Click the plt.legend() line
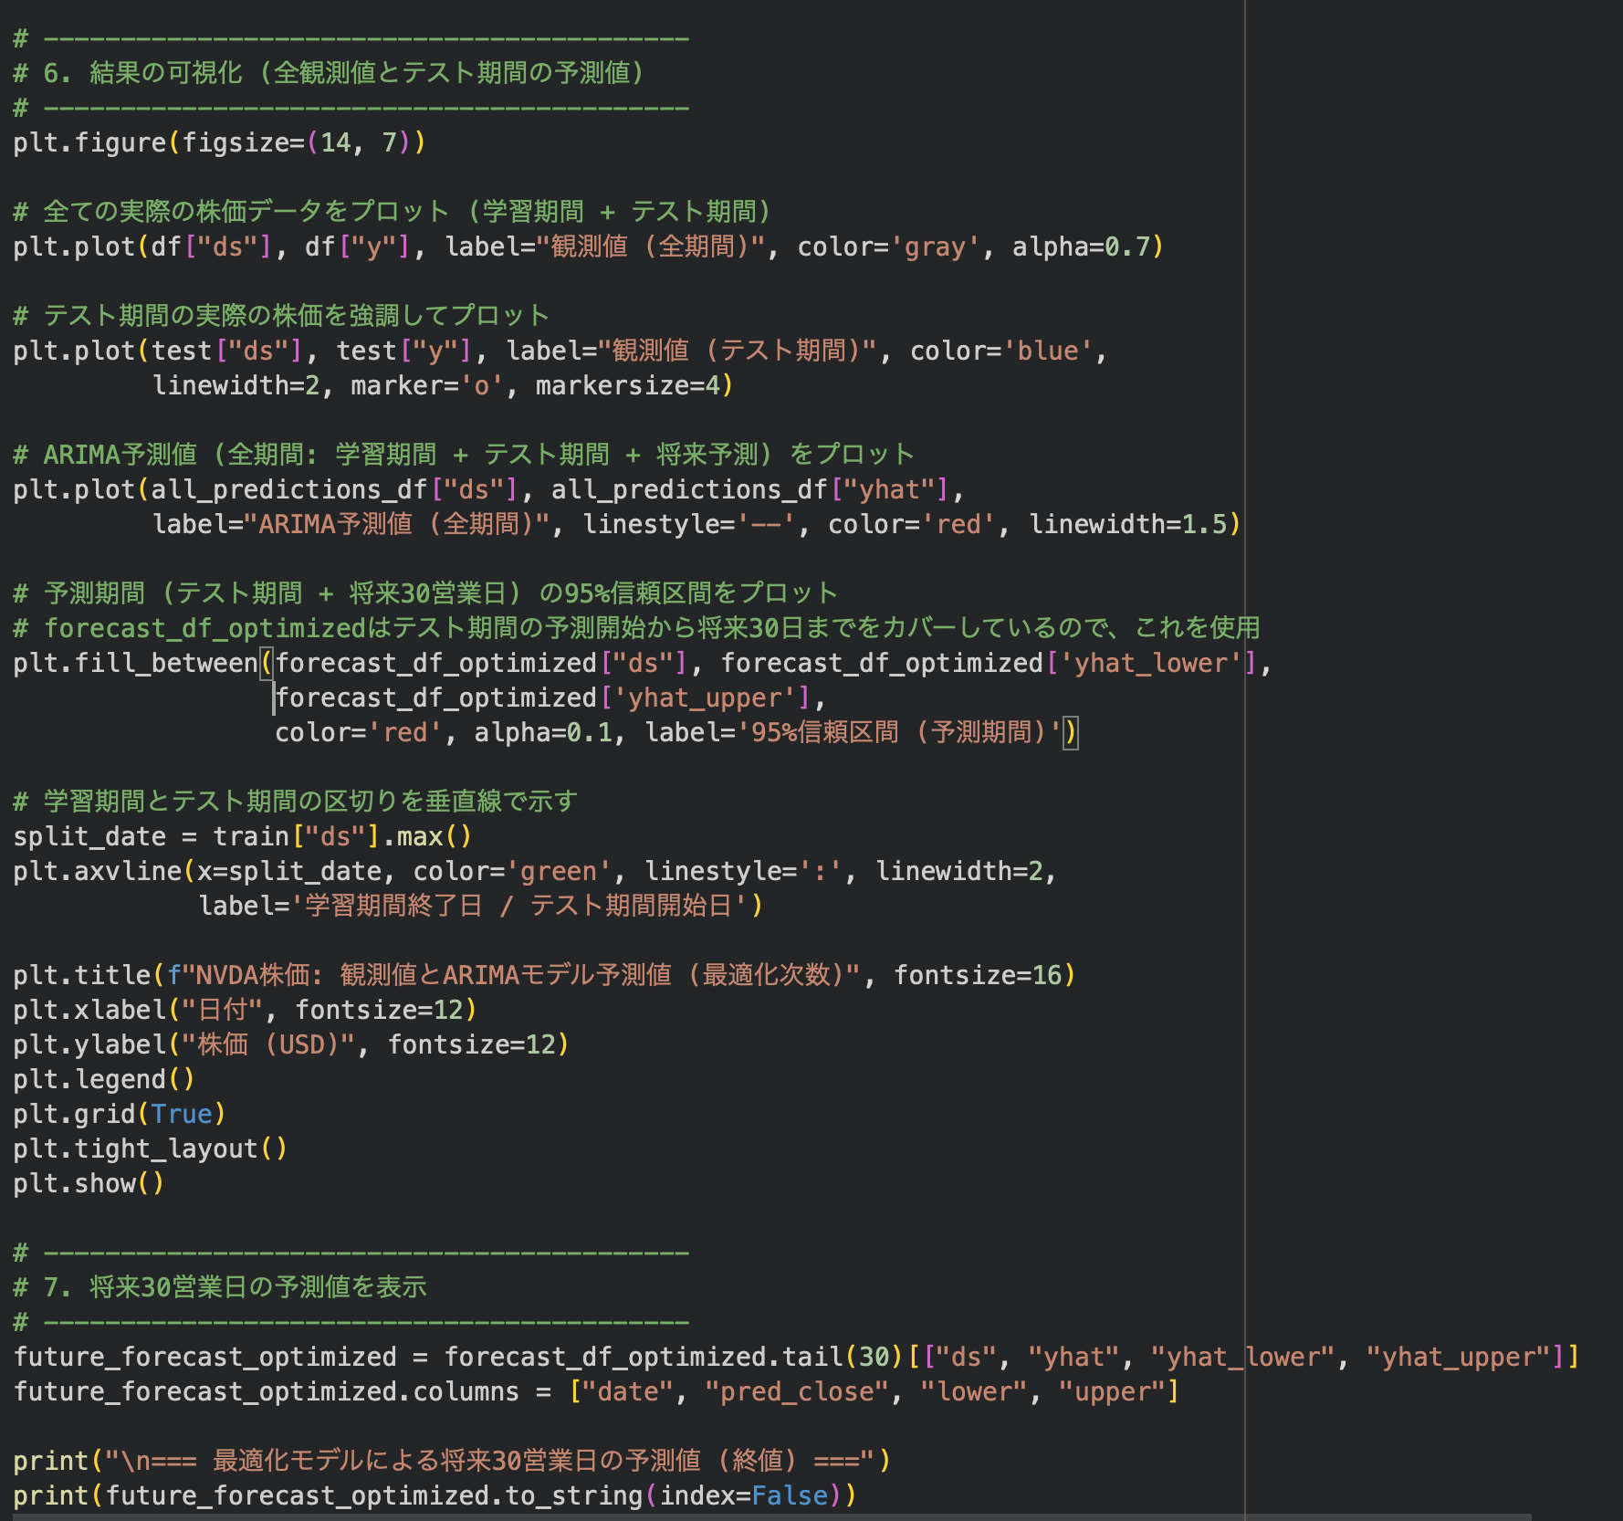This screenshot has height=1521, width=1623. [104, 1079]
